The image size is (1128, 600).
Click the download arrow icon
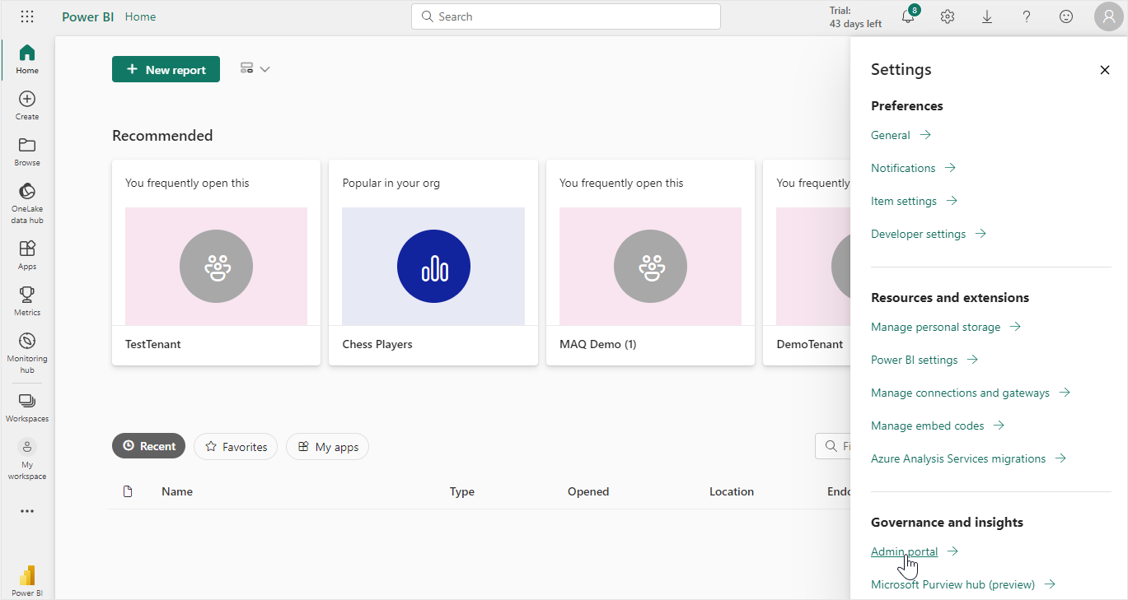(987, 16)
